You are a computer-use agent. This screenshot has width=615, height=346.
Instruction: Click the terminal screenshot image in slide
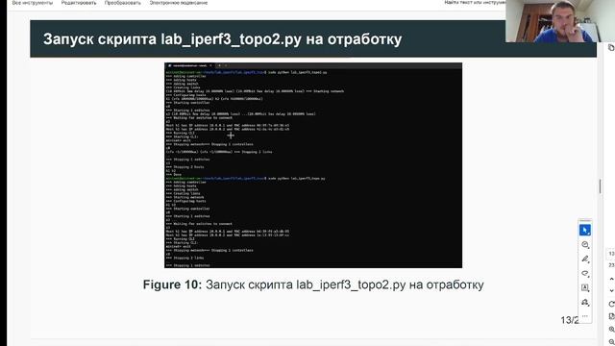coord(313,165)
